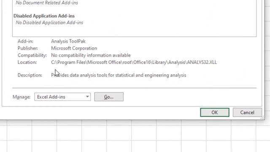Image resolution: width=270 pixels, height=152 pixels.
Task: Select 'No Disabled Application Add-ins' entry
Action: (49, 22)
